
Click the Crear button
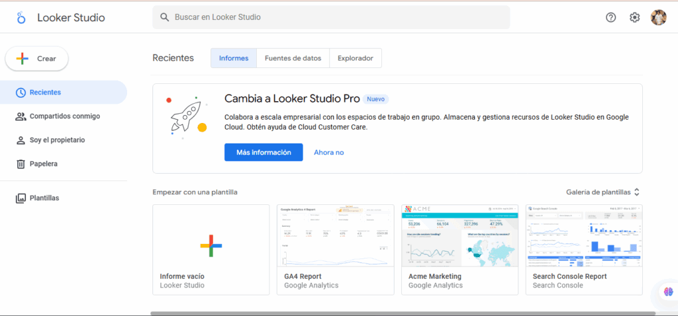click(37, 59)
